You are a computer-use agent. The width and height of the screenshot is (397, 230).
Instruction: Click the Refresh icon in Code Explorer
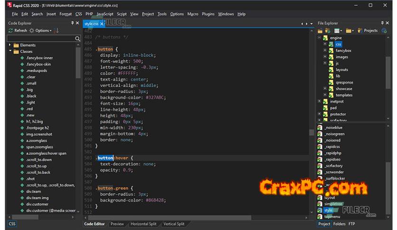(11, 30)
